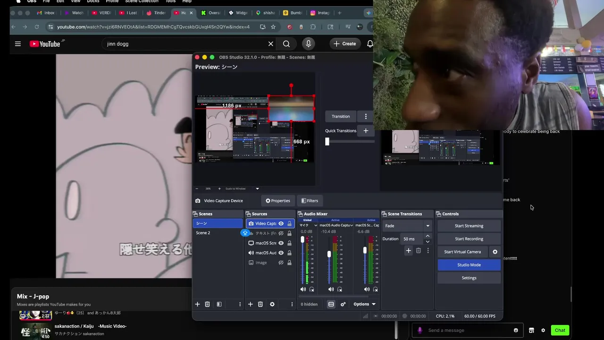The image size is (604, 340).
Task: Expand the マイク channel menu arrow
Action: (316, 225)
